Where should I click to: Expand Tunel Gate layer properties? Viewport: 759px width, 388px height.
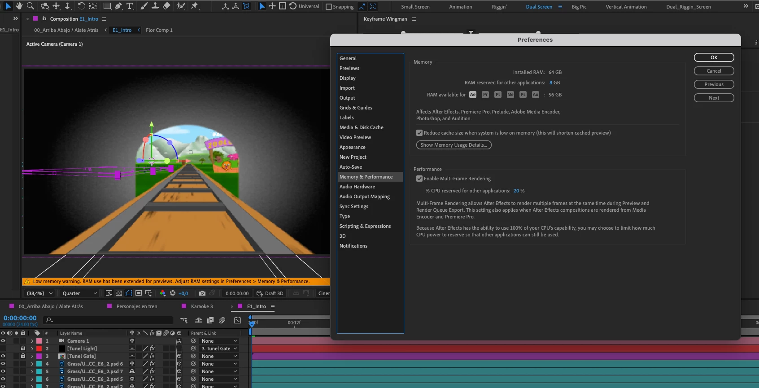pos(32,356)
